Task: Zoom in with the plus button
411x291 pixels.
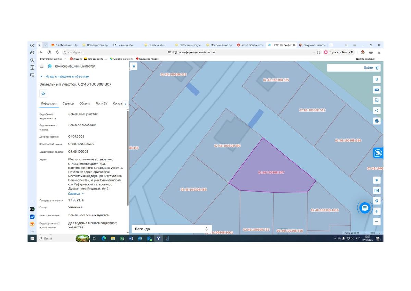Action: [x=377, y=211]
